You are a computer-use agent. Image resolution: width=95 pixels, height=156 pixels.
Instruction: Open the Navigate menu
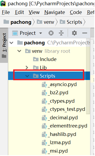(55, 12)
